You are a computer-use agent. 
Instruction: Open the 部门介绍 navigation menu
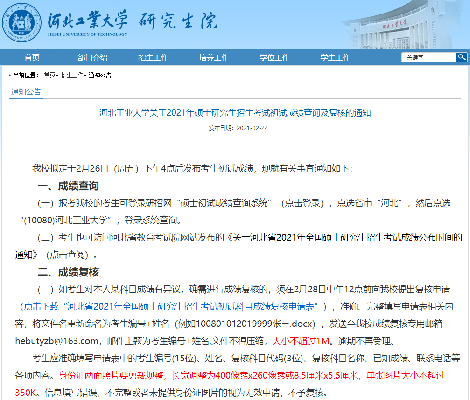(x=92, y=58)
